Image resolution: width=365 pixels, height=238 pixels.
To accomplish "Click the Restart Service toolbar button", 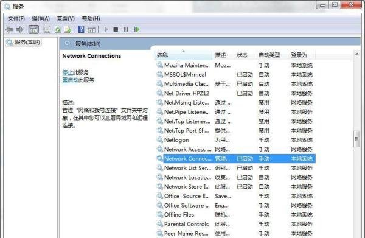I will 136,29.
